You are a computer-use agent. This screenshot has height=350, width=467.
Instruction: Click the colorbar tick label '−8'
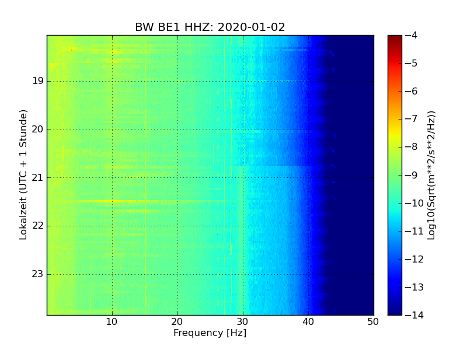coord(412,147)
